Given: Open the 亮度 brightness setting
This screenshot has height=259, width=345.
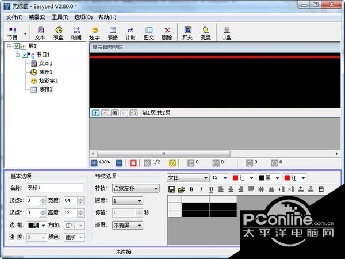Looking at the screenshot, I should click(x=205, y=33).
